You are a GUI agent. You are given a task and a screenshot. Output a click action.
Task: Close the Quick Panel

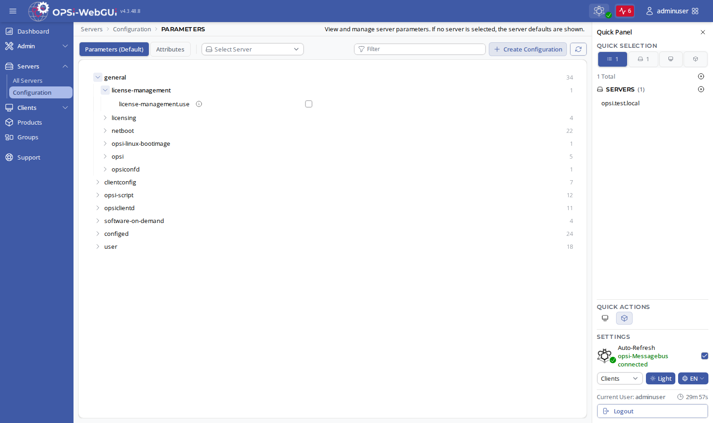(x=703, y=32)
